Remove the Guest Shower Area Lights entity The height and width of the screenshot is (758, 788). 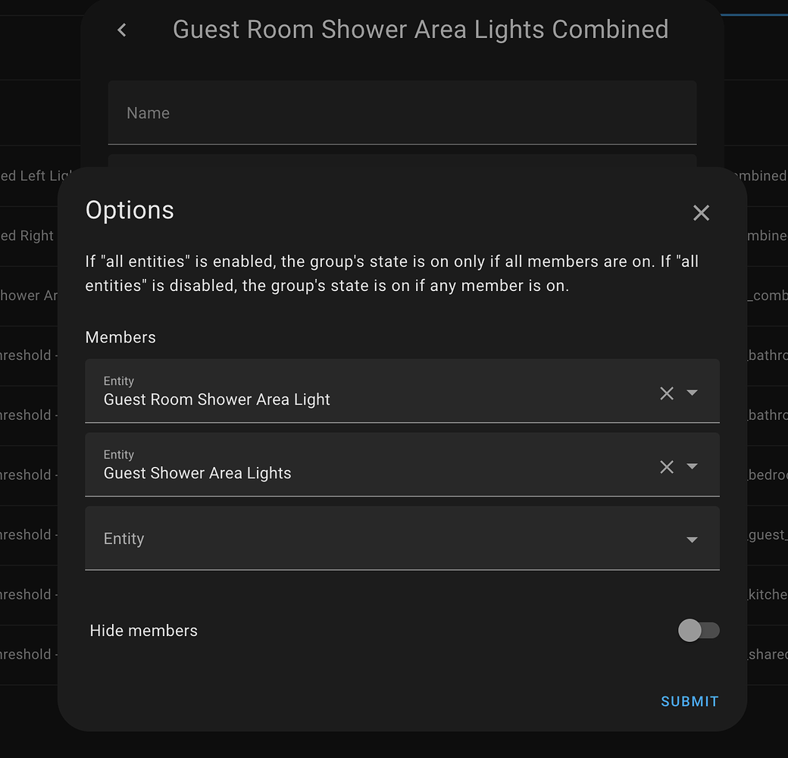tap(667, 466)
